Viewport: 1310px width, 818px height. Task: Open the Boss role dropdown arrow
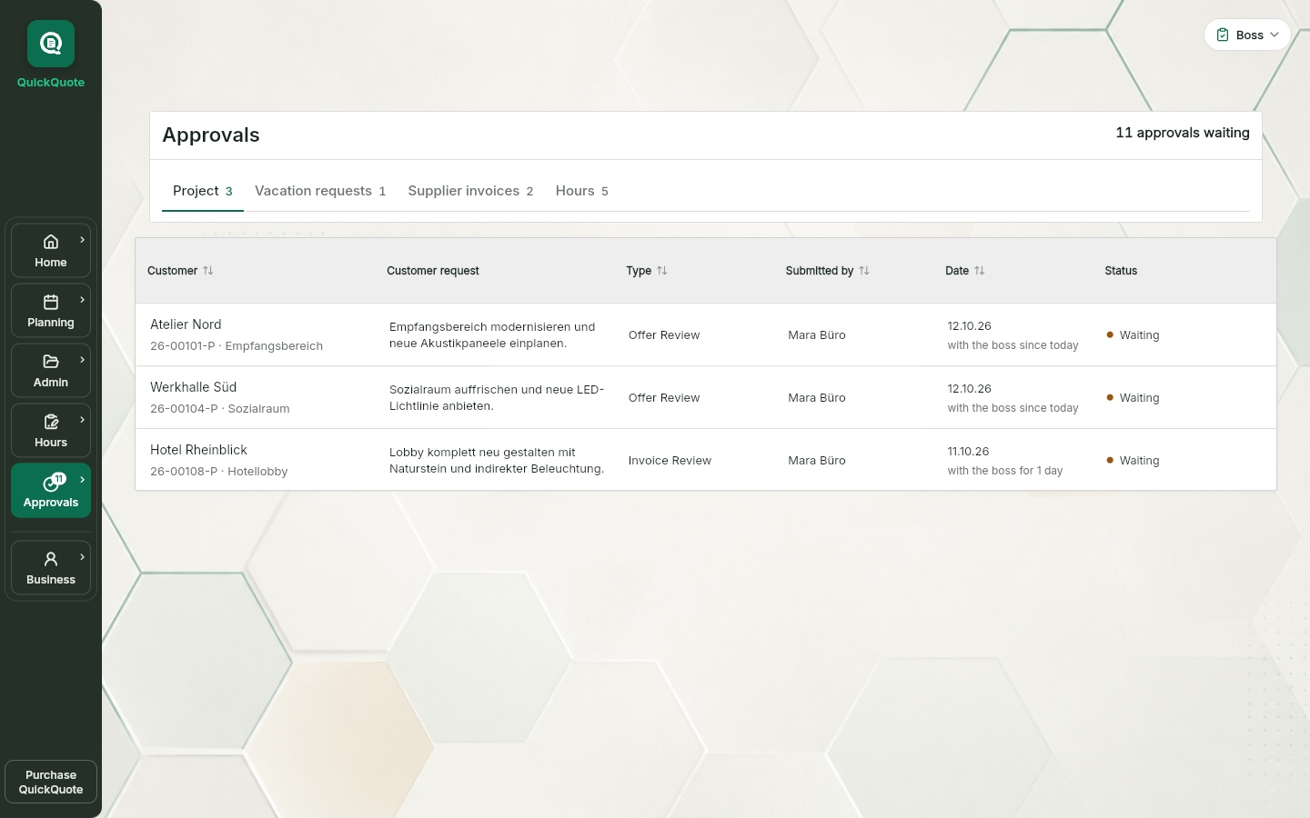1275,35
